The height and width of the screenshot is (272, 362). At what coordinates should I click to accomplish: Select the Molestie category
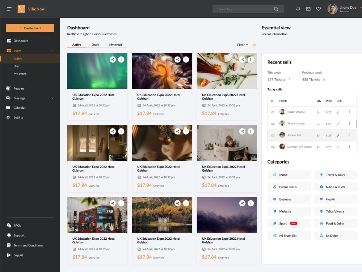tap(289, 211)
